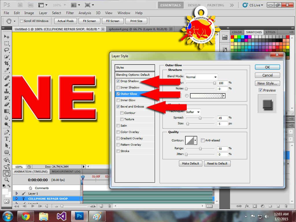Open the Filter menu
The image size is (296, 222).
[70, 13]
